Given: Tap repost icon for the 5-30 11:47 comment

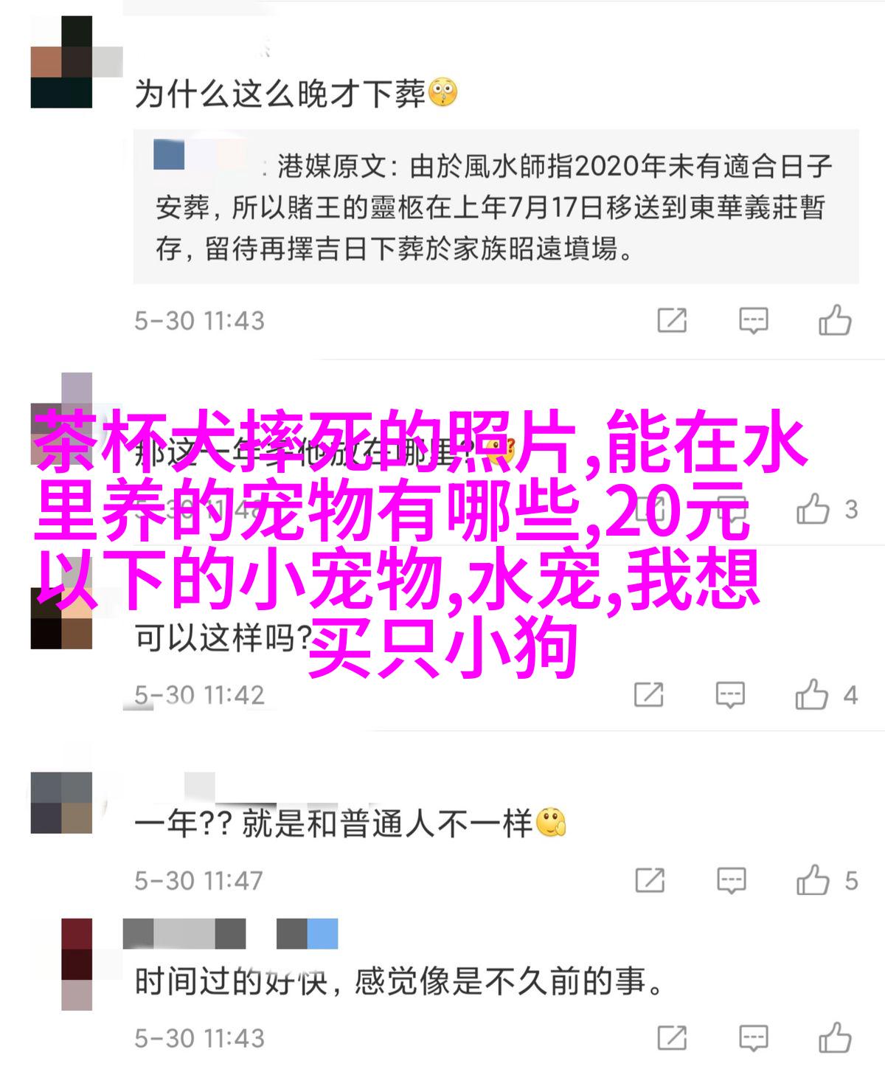Looking at the screenshot, I should pyautogui.click(x=649, y=880).
